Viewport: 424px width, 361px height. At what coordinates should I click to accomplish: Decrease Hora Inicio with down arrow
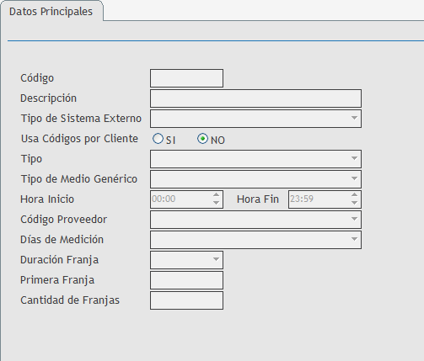click(216, 203)
